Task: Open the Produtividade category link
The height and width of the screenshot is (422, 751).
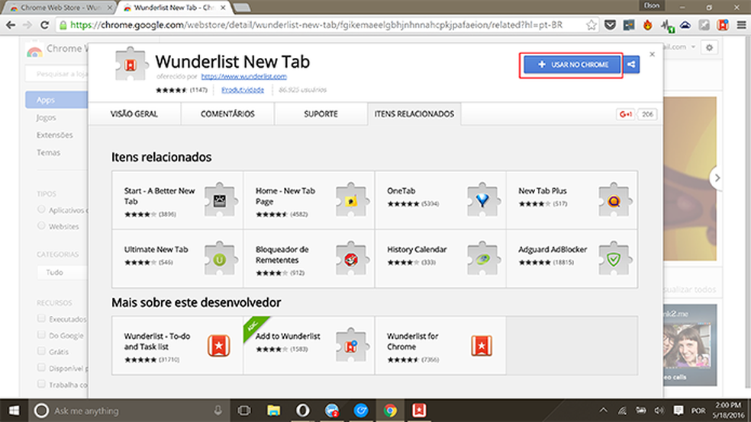Action: point(243,90)
